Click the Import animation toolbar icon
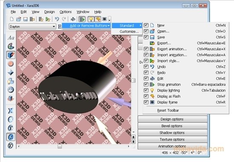 [41, 19]
